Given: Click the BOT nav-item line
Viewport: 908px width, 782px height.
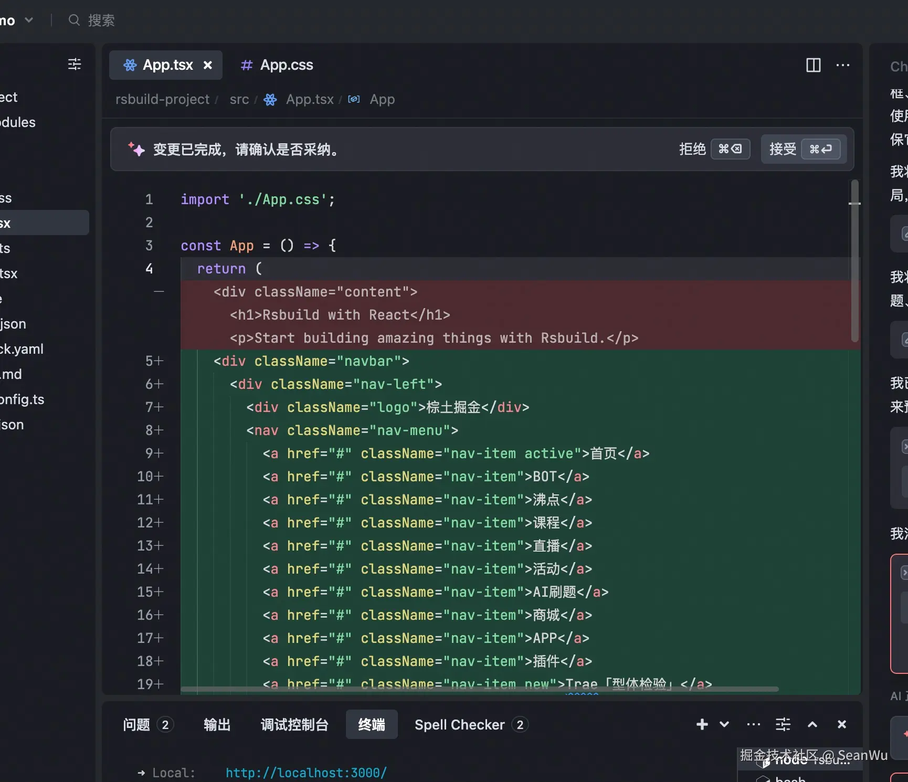Looking at the screenshot, I should [x=426, y=477].
